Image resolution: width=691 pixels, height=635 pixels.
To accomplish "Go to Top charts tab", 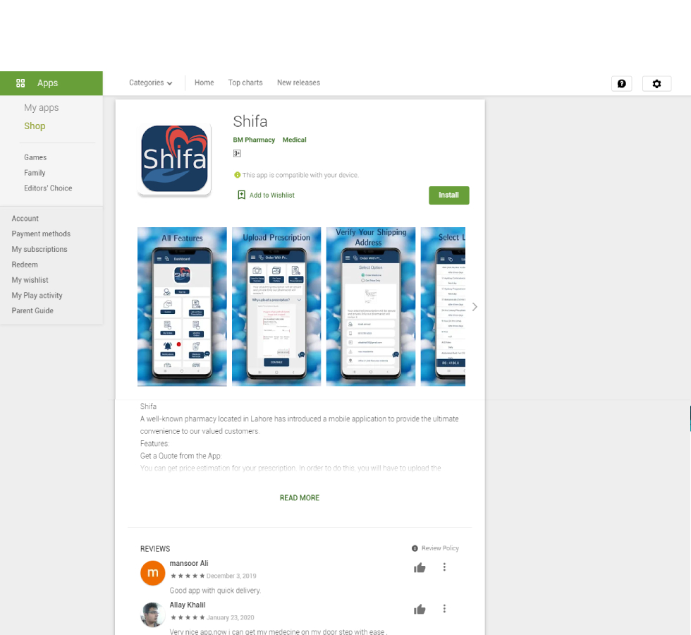I will (x=245, y=83).
